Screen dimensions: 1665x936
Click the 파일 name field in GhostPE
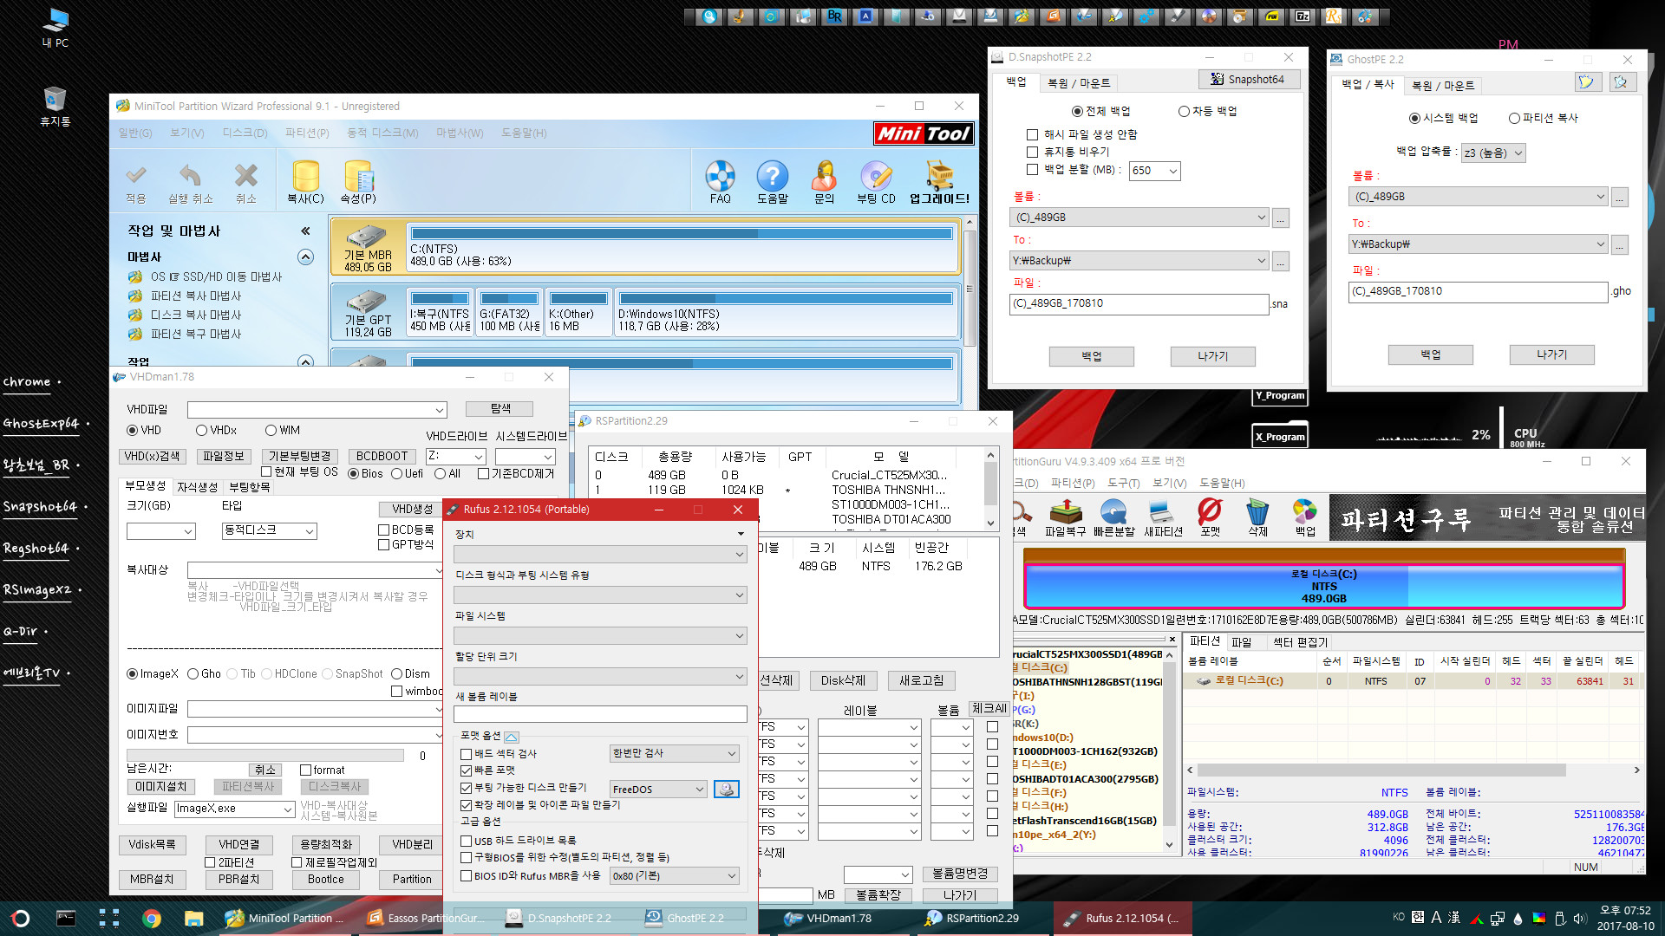click(1479, 292)
